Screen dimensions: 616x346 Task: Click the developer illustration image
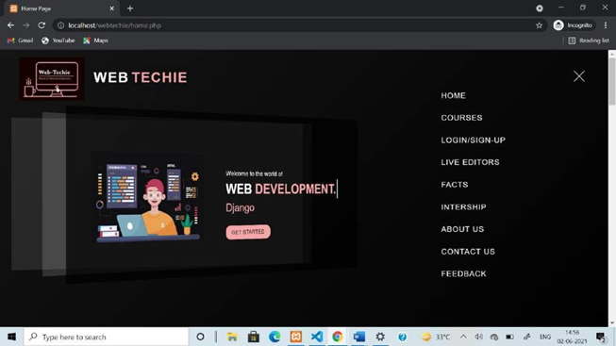click(148, 198)
